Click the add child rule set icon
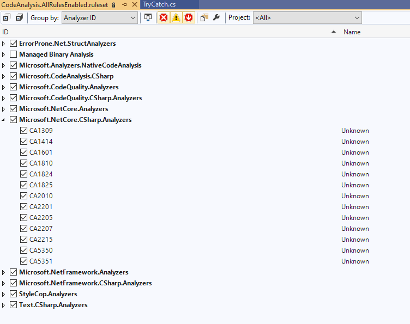The image size is (410, 324). pyautogui.click(x=204, y=18)
